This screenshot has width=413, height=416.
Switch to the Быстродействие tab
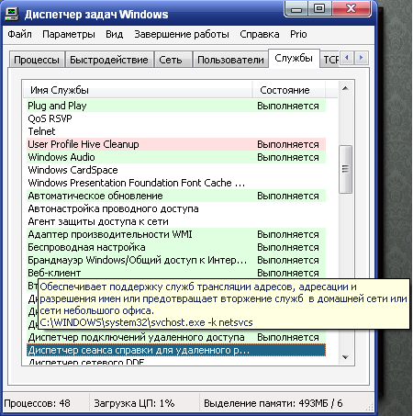pyautogui.click(x=109, y=60)
